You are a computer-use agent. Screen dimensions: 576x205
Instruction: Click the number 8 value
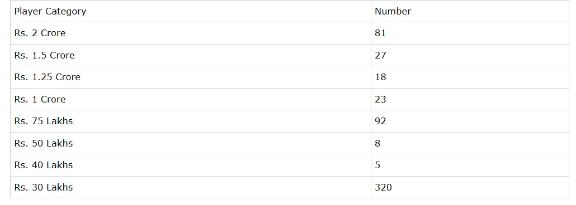(377, 143)
